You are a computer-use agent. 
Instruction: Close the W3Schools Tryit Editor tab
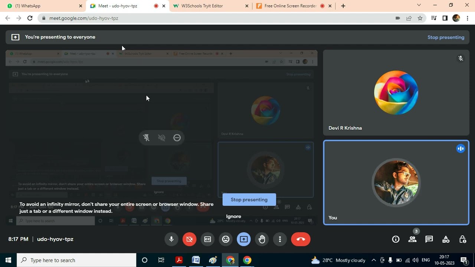[247, 6]
